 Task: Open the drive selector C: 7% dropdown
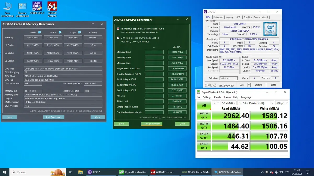pyautogui.click(x=255, y=103)
